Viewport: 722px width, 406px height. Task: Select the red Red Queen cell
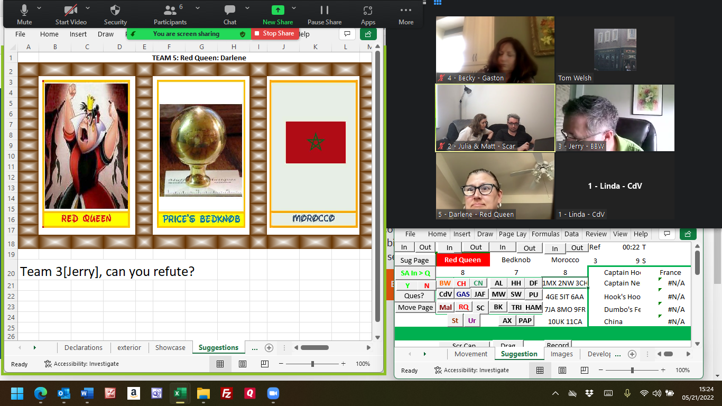click(x=462, y=260)
